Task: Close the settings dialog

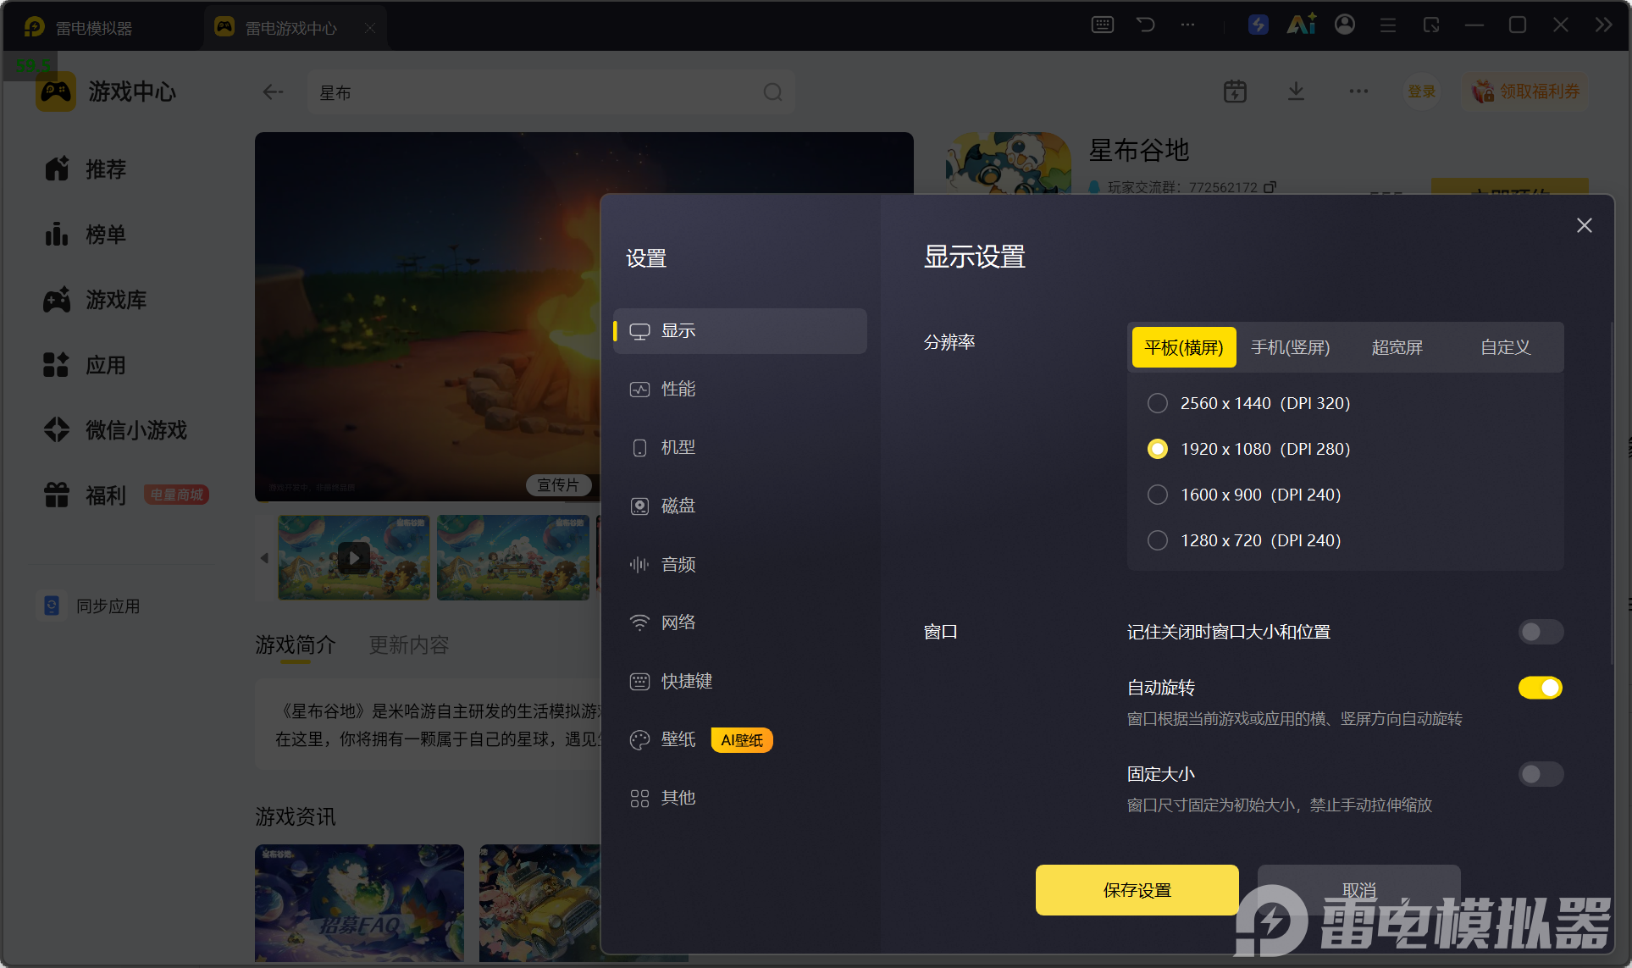Action: (x=1585, y=225)
